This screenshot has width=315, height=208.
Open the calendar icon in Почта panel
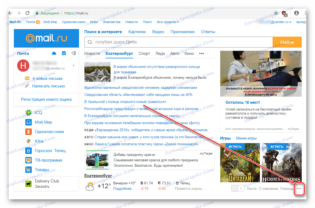pos(64,53)
